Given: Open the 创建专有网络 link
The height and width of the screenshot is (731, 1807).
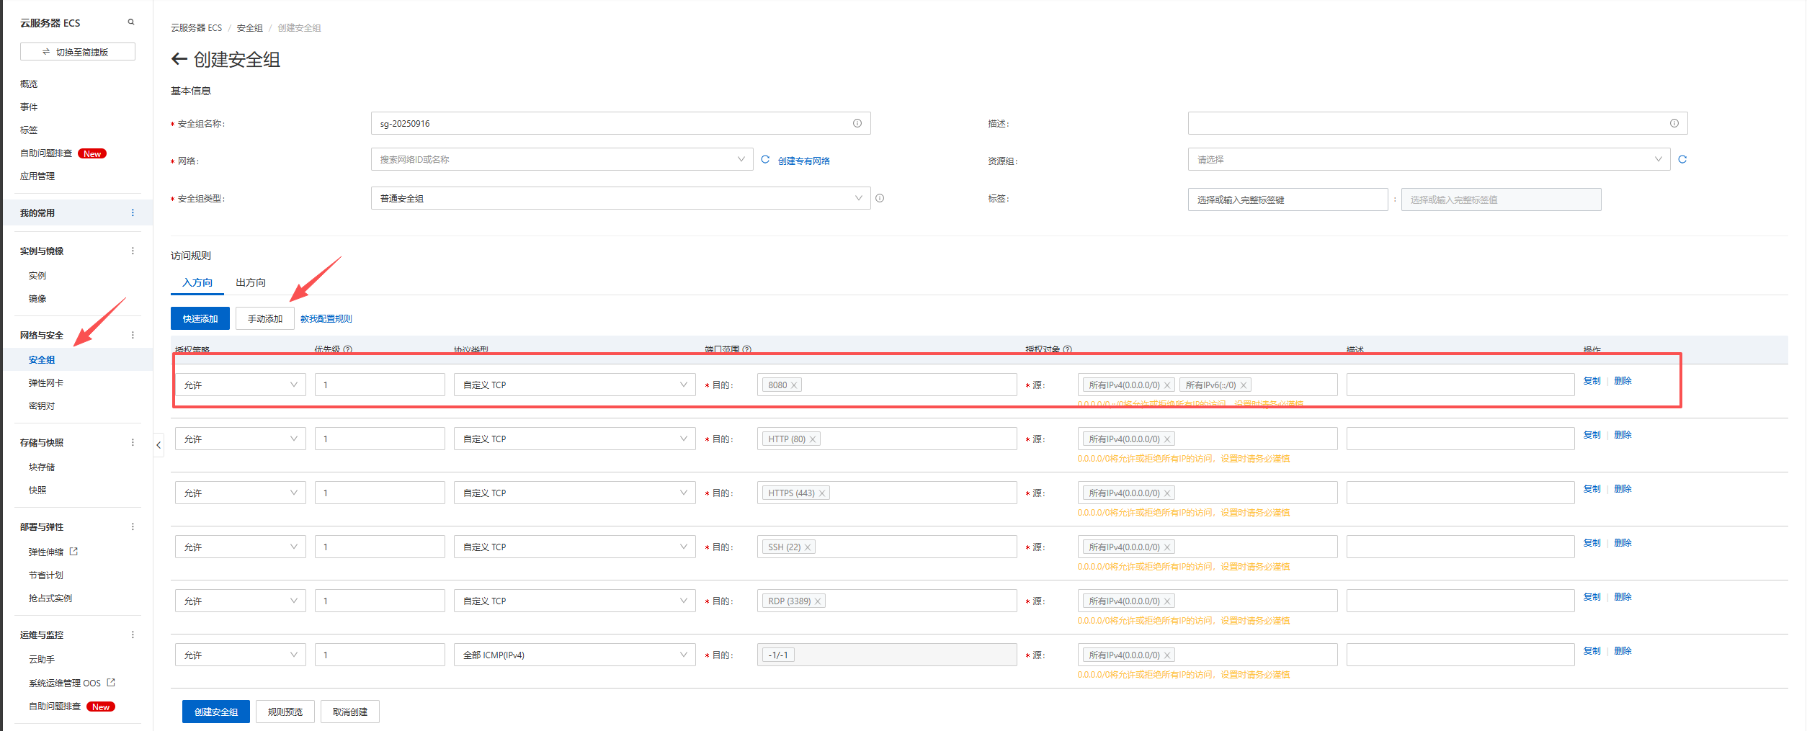Looking at the screenshot, I should pos(803,161).
